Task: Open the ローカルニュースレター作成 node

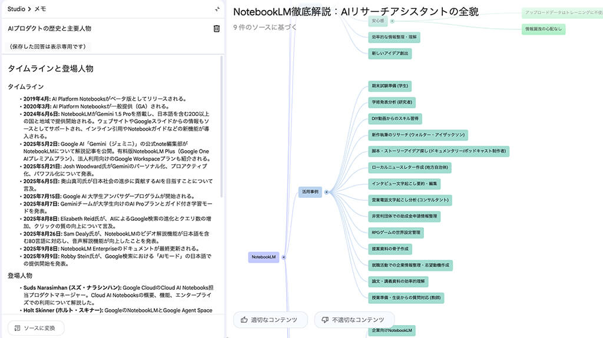Action: (x=410, y=168)
